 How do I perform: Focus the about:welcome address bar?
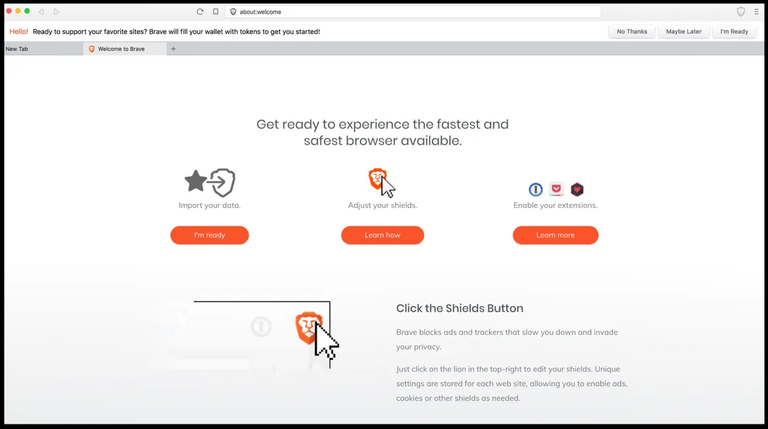[413, 12]
